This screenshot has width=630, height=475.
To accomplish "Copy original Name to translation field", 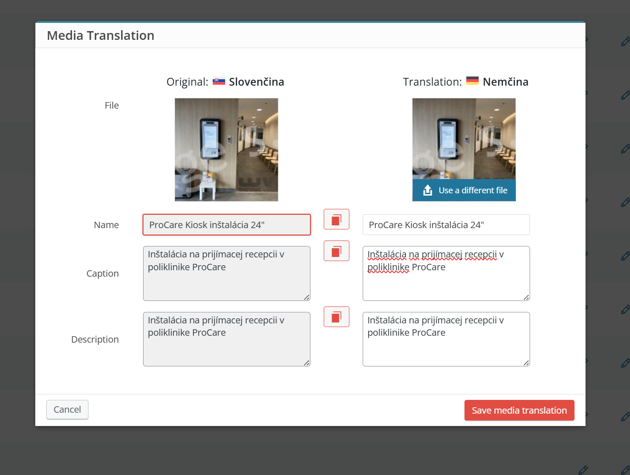I will [x=337, y=219].
